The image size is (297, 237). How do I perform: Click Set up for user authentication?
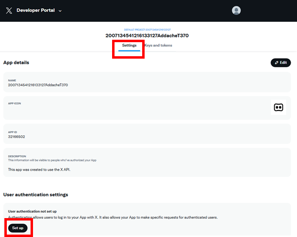point(18,228)
